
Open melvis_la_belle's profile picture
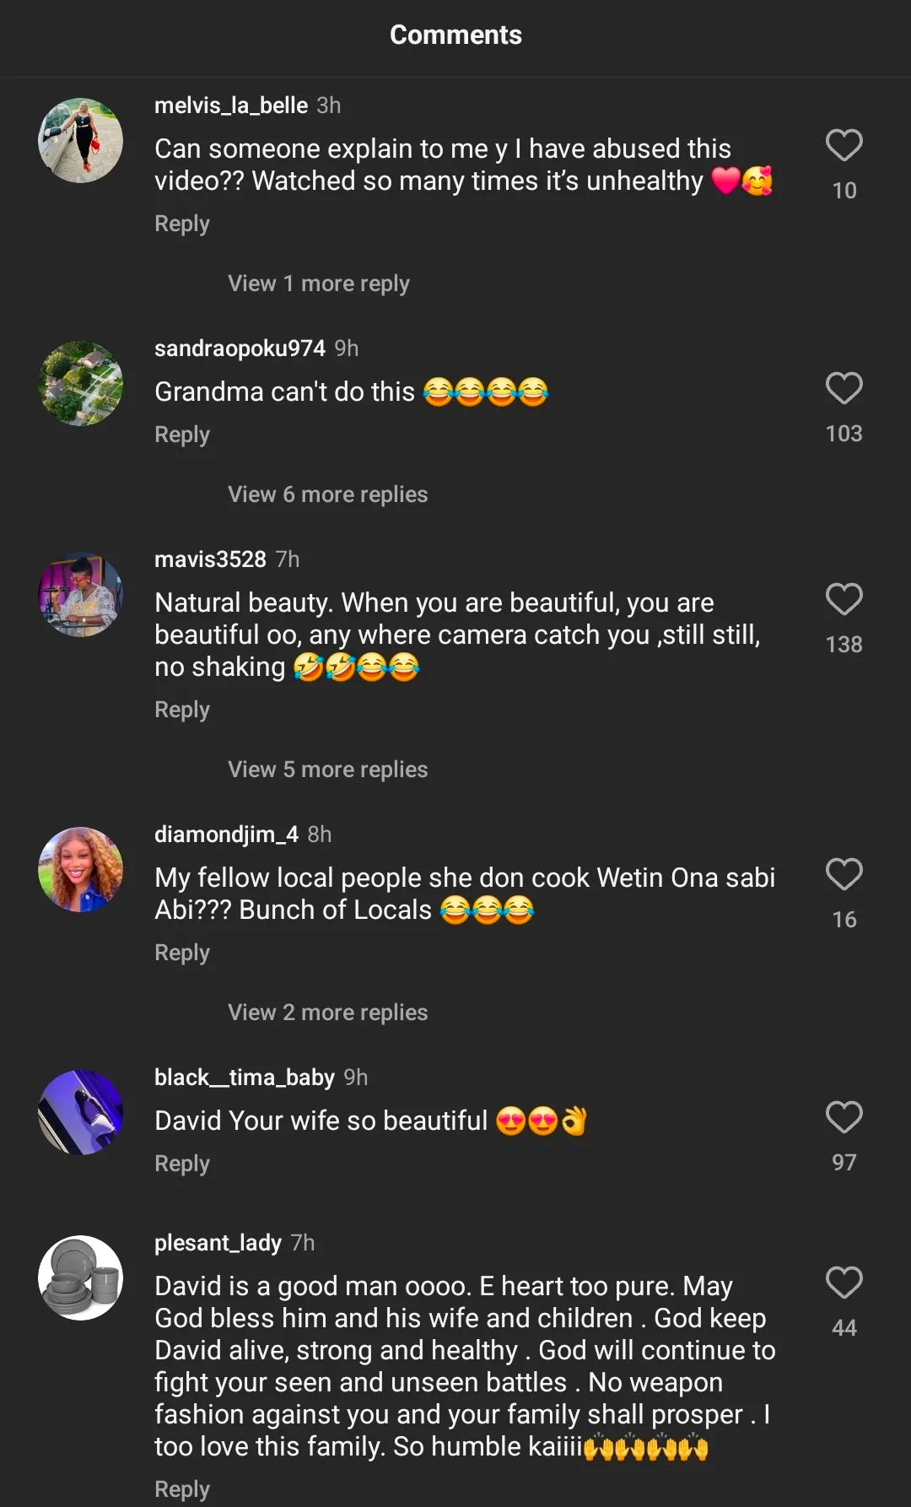point(81,141)
